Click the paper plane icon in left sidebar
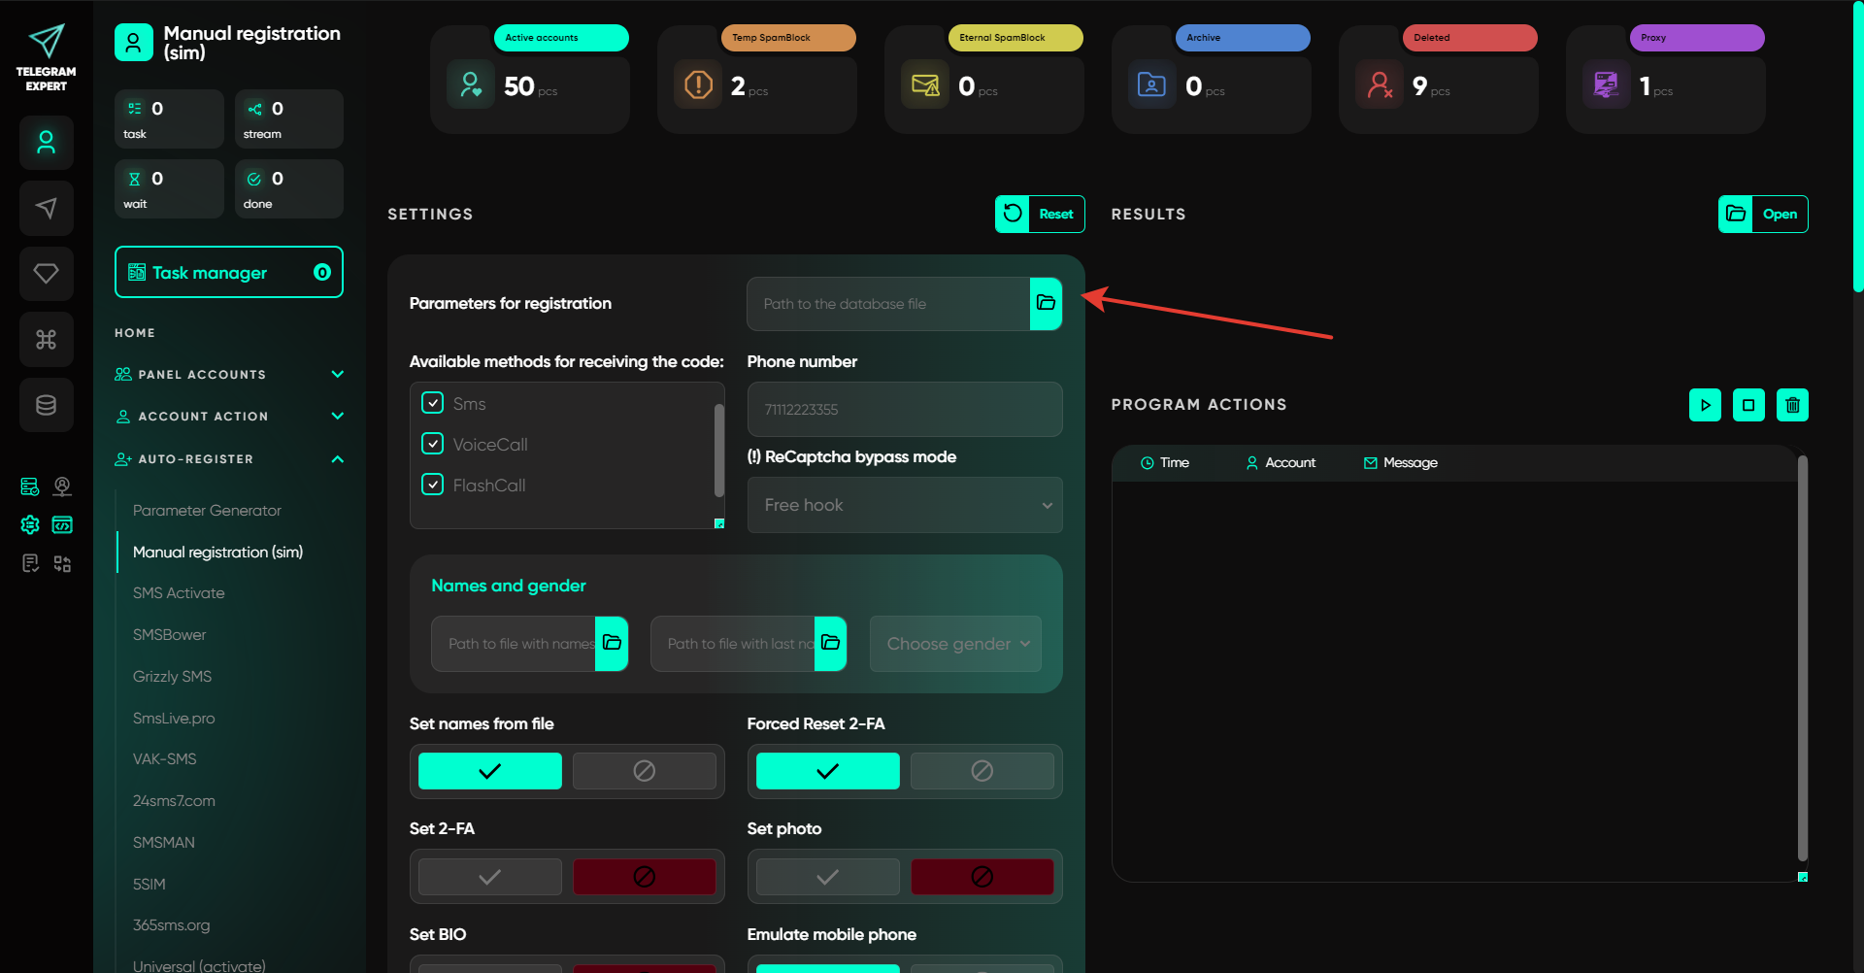The height and width of the screenshot is (973, 1864). 46,208
